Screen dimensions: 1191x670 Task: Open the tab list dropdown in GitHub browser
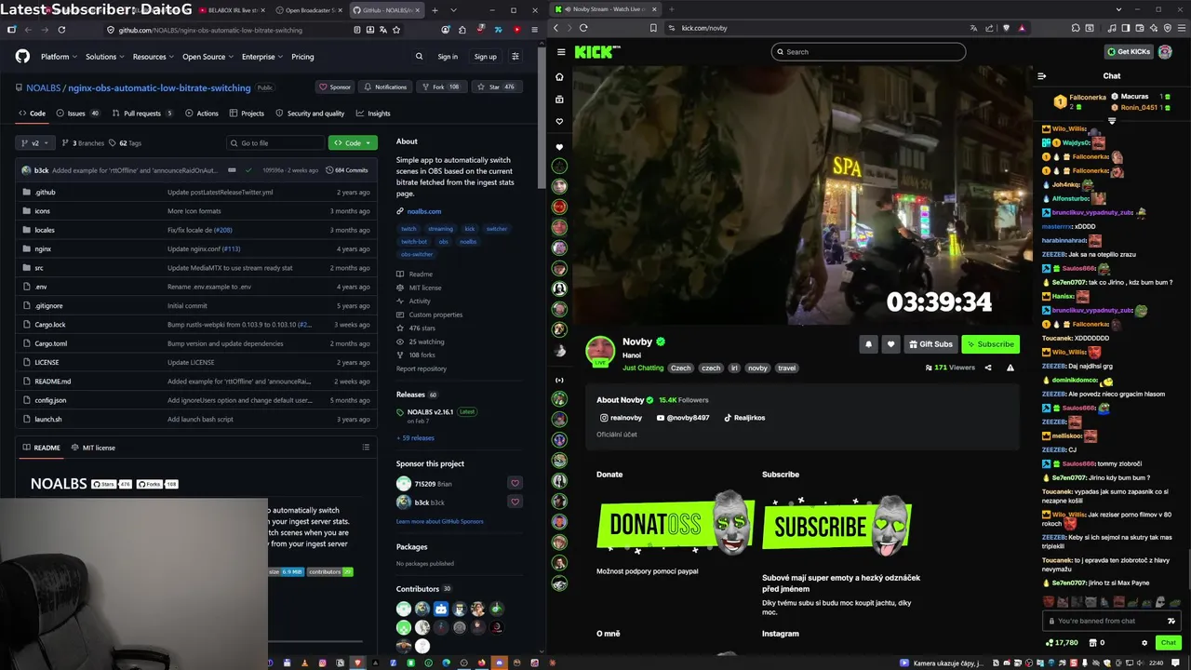click(453, 10)
